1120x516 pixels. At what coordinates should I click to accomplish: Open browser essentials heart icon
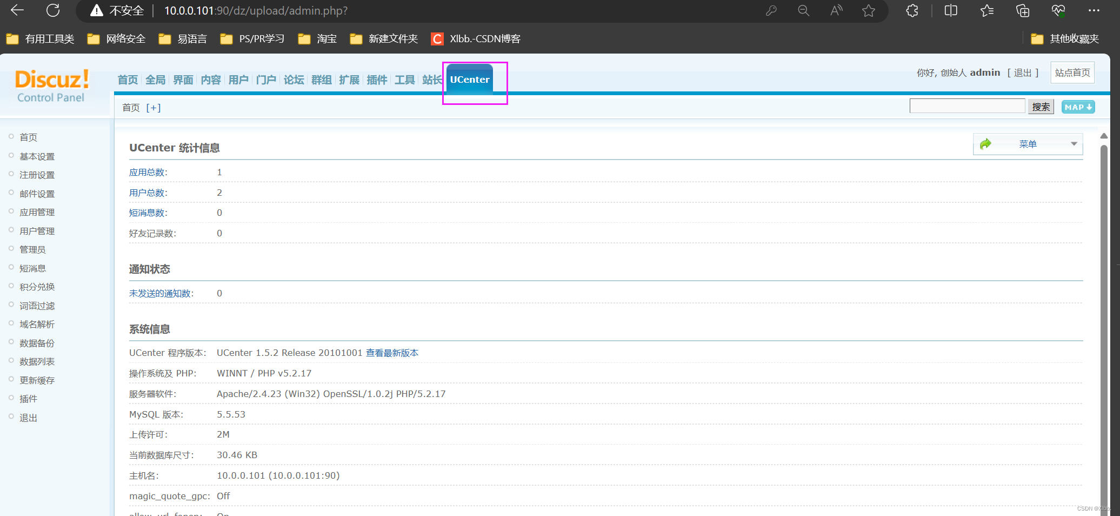pyautogui.click(x=1058, y=11)
